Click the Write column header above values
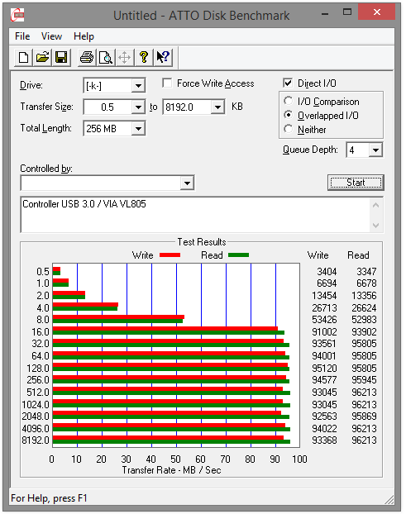The width and height of the screenshot is (406, 514). 318,255
